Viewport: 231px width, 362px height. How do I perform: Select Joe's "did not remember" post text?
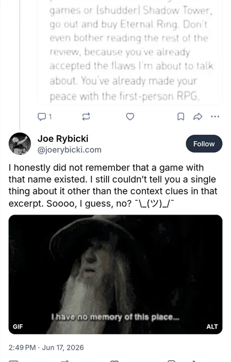(113, 185)
